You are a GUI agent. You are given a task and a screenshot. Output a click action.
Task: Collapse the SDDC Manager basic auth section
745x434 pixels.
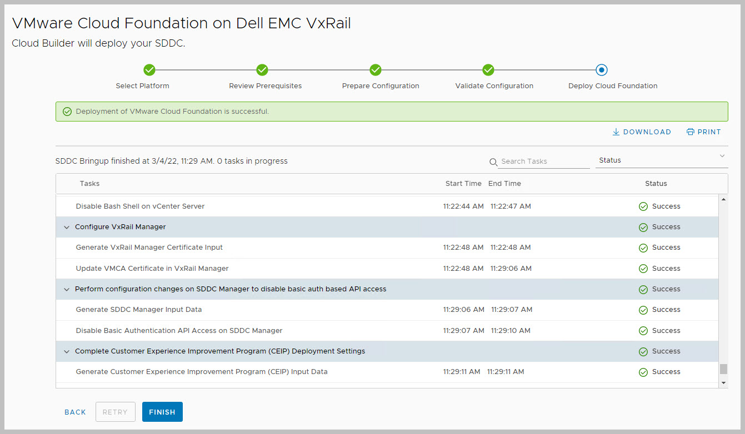coord(67,289)
